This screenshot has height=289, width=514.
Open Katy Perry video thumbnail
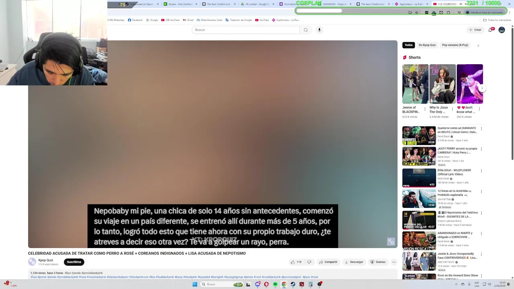[x=419, y=157]
